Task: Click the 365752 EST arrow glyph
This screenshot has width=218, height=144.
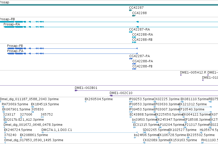Action: pos(42,117)
